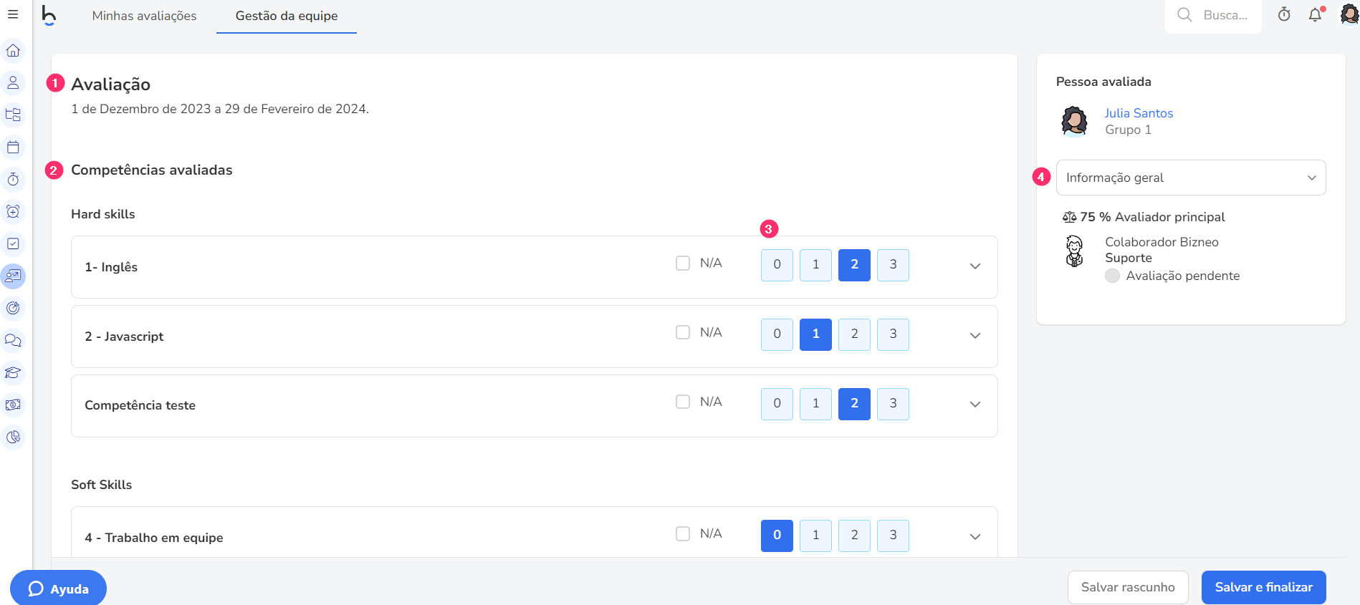Select the Gestão da equipe tab
The image size is (1360, 605).
[287, 16]
